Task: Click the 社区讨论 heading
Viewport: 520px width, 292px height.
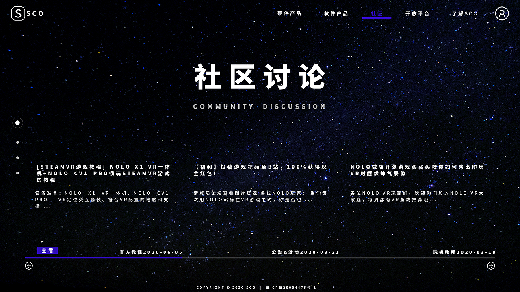Action: 260,77
